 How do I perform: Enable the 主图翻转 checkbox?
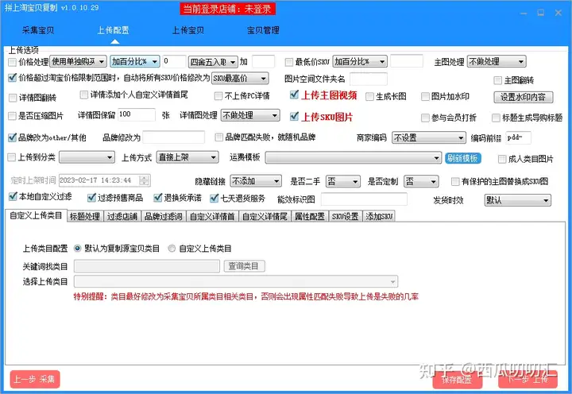[x=497, y=80]
